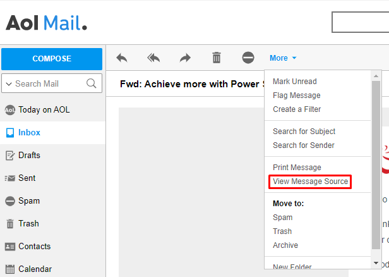This screenshot has width=389, height=277.
Task: Click the magnifying glass search icon
Action: (92, 83)
